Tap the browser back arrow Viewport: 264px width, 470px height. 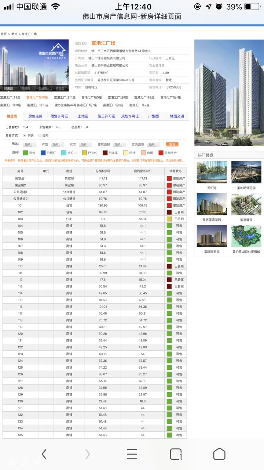point(44,454)
